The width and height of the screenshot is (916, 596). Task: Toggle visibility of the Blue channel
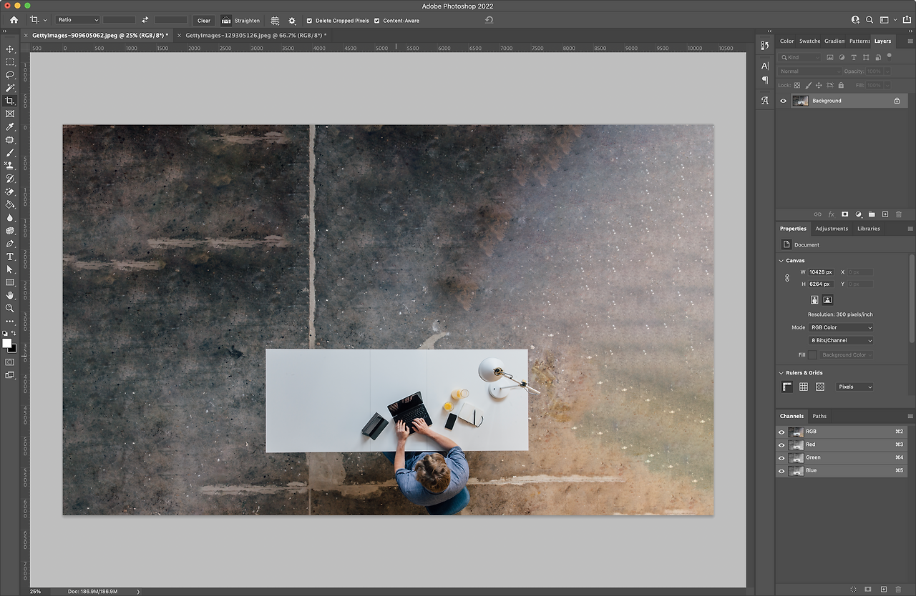click(x=781, y=471)
